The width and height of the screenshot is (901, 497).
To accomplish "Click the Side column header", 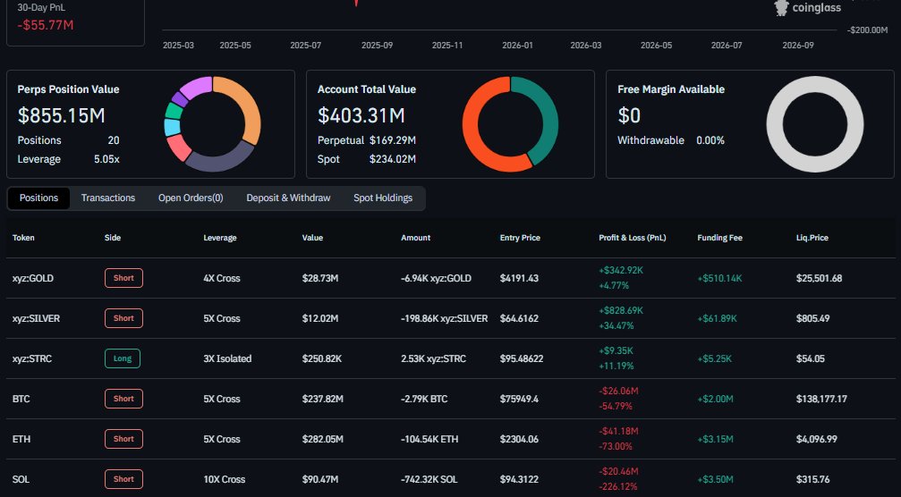I will coord(113,238).
